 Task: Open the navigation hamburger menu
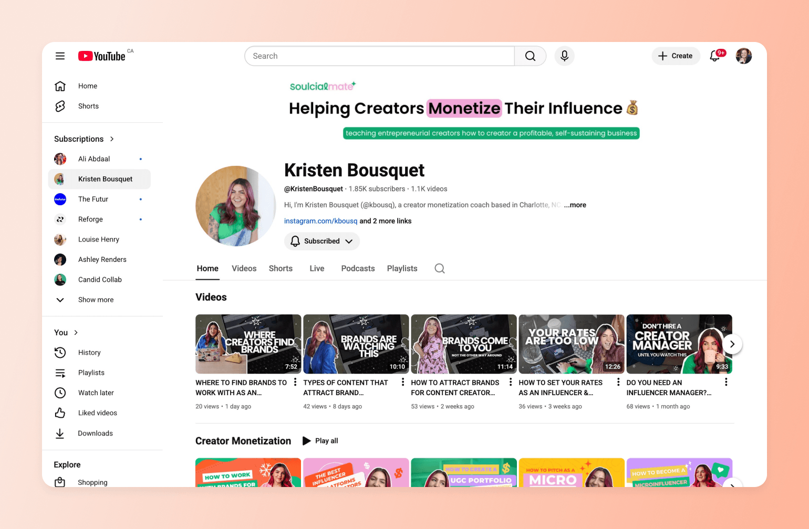(x=60, y=56)
